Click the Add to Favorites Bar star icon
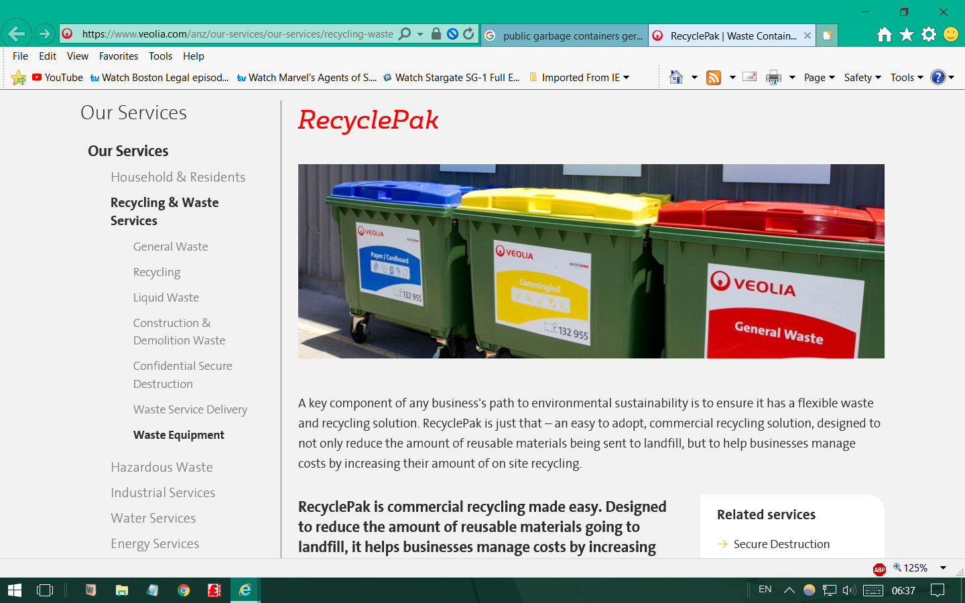Viewport: 965px width, 603px height. click(18, 78)
